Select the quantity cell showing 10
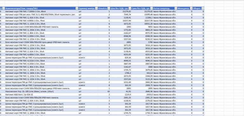This screenshot has height=116, width=244. coord(104,17)
